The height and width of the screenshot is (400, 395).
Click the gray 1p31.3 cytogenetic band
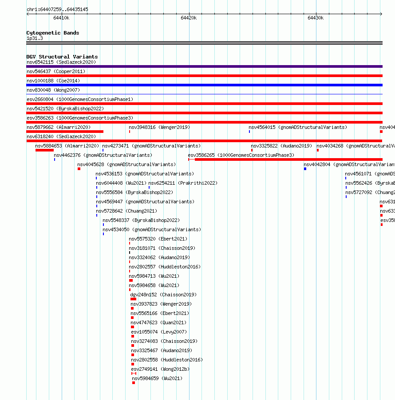pos(204,43)
